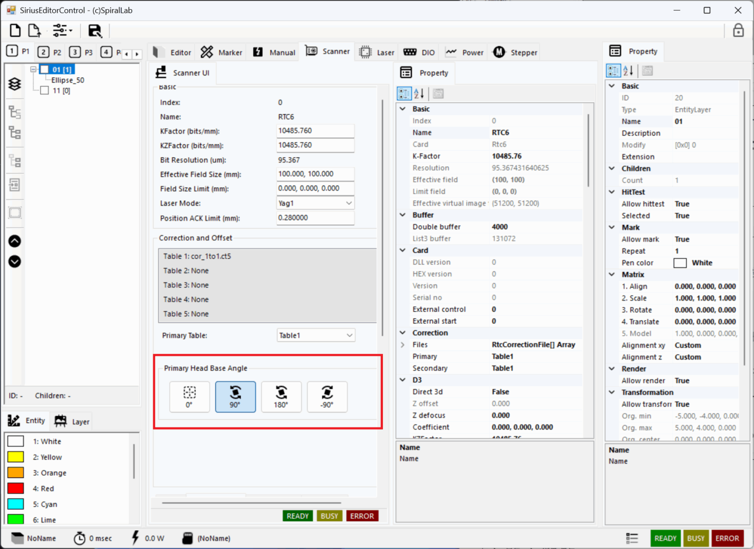
Task: Click the ERROR button in status bar
Action: pyautogui.click(x=727, y=538)
